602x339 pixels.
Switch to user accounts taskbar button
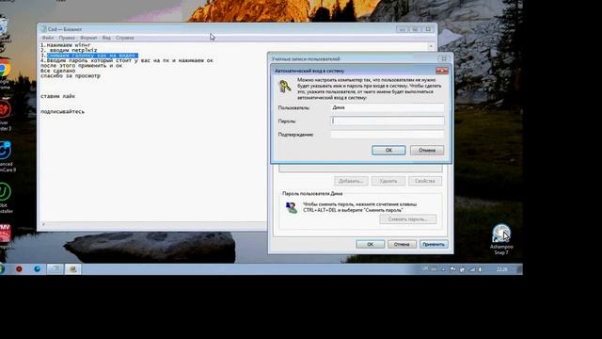point(72,269)
